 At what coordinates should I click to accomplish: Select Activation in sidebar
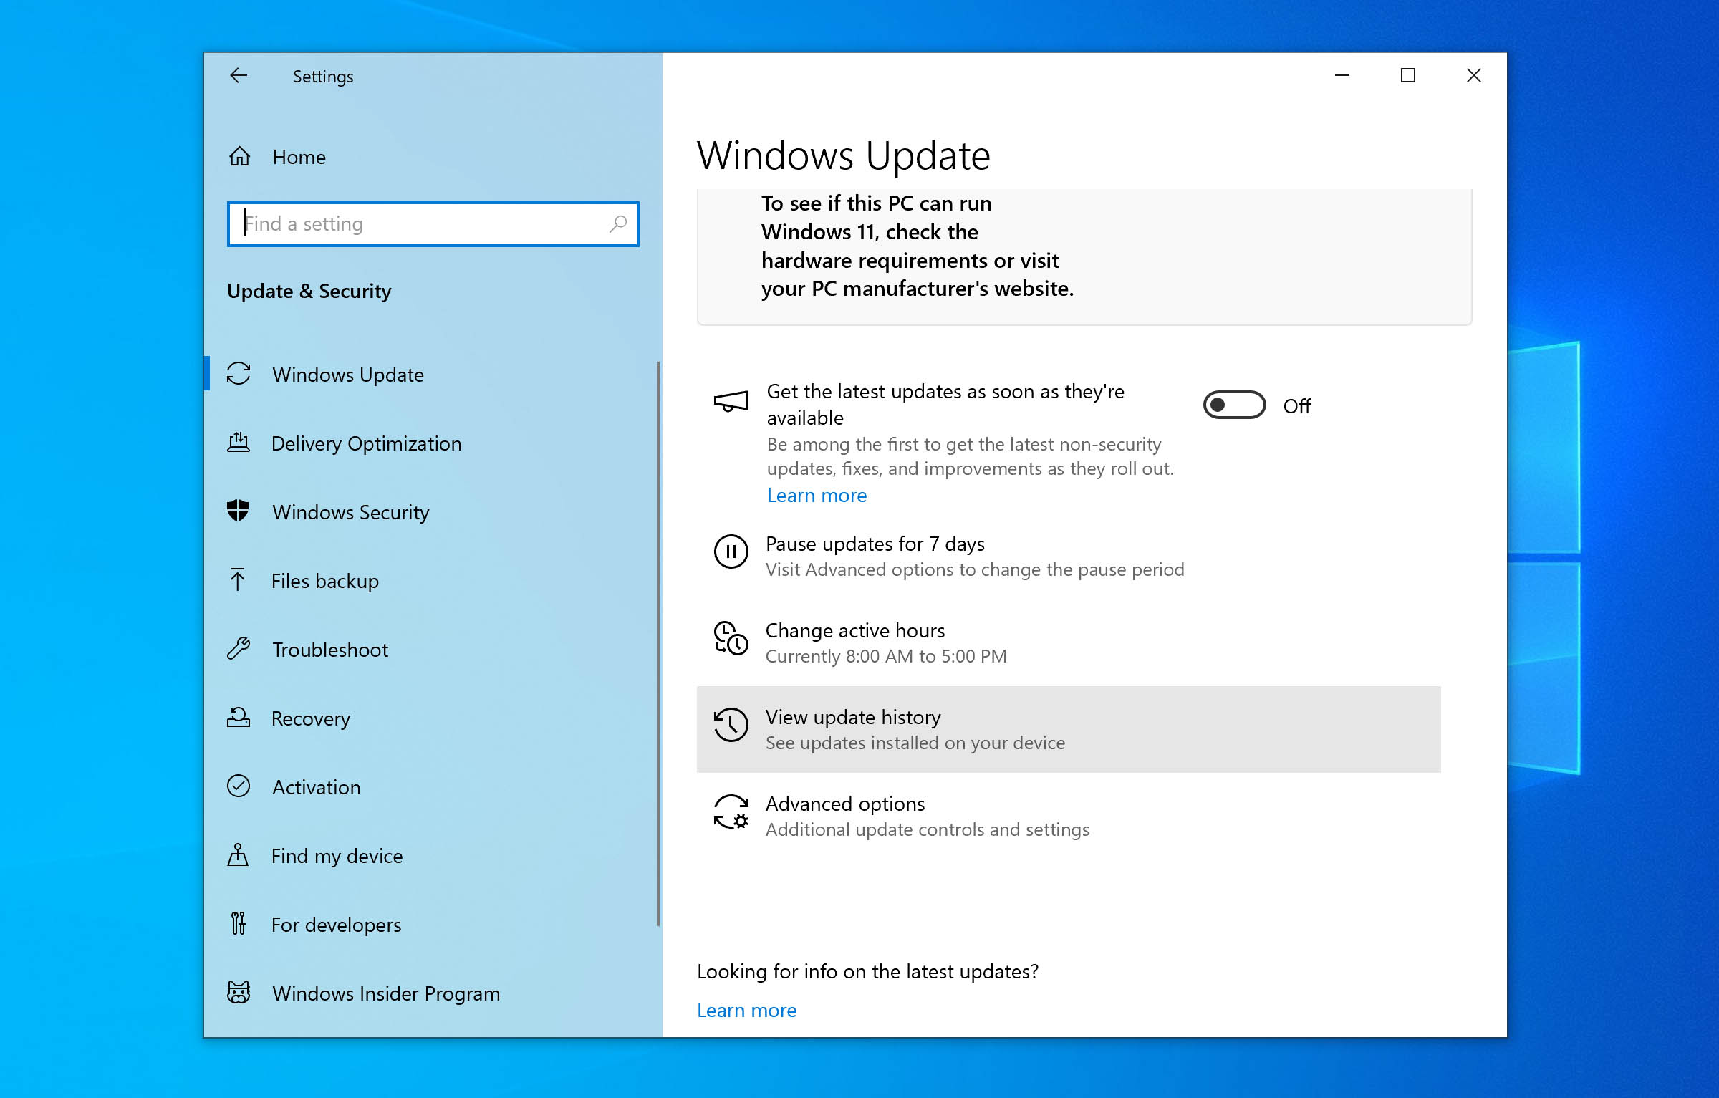[x=433, y=787]
